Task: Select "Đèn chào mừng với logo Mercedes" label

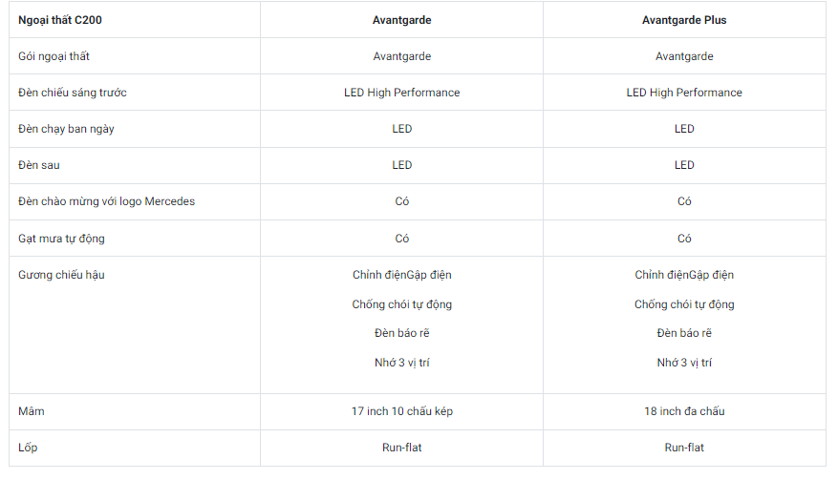Action: point(107,201)
